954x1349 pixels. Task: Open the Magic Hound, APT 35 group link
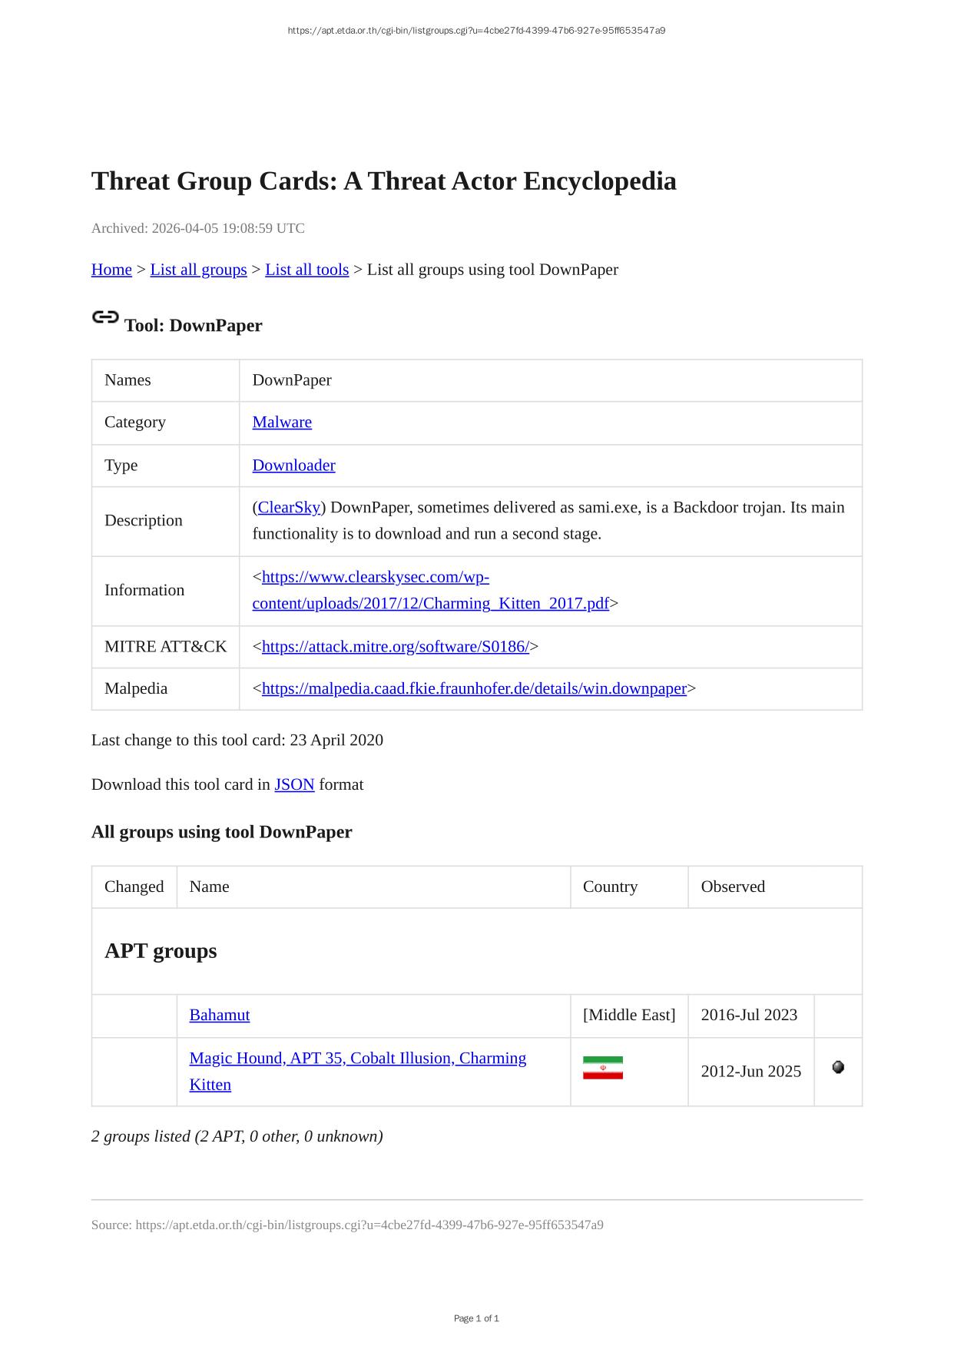tap(357, 1059)
